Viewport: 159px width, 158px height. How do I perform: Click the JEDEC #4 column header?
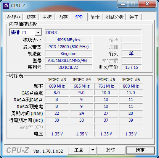[82, 80]
